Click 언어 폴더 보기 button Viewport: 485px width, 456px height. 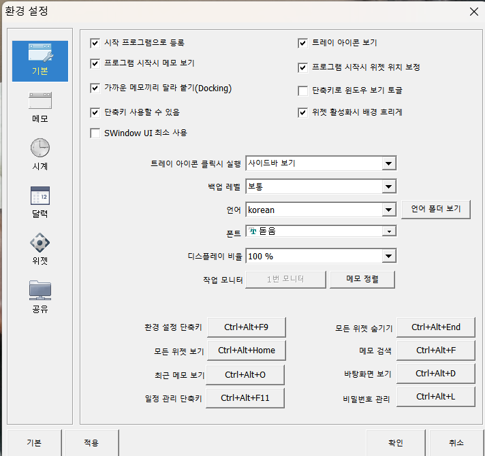click(x=436, y=209)
